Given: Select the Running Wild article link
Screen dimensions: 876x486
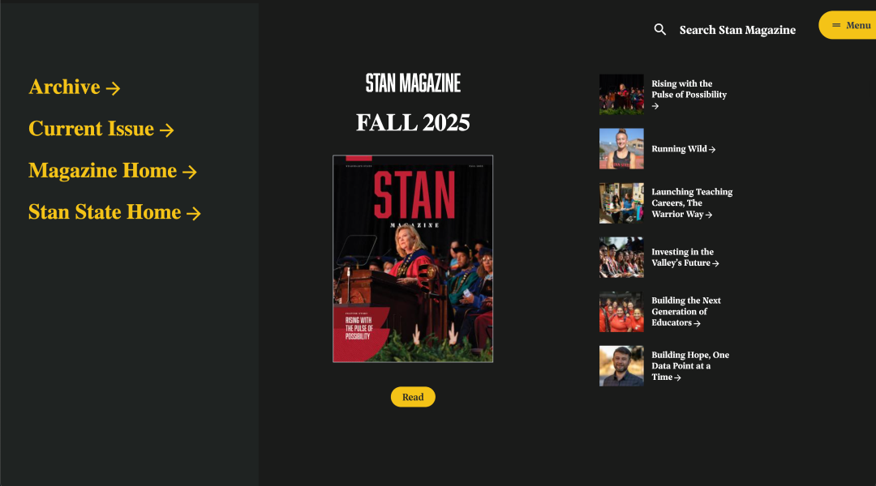Looking at the screenshot, I should pos(683,149).
